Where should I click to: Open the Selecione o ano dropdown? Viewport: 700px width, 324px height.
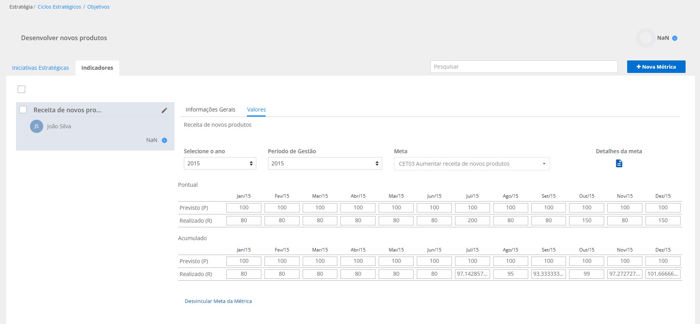tap(220, 163)
